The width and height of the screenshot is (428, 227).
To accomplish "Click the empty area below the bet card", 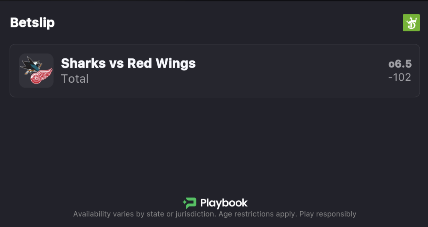I will pos(214,144).
